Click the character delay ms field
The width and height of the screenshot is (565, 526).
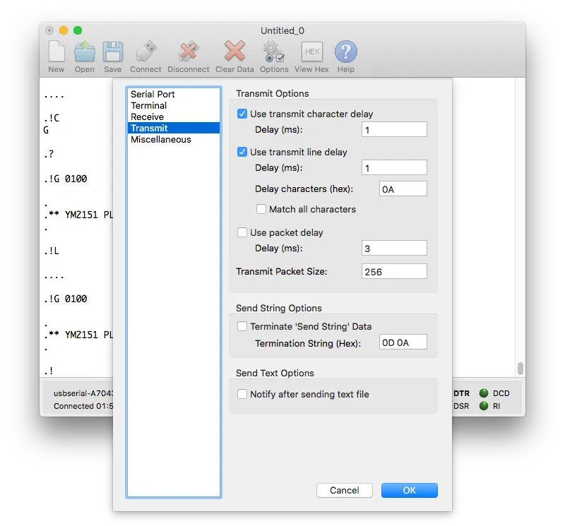pyautogui.click(x=394, y=129)
